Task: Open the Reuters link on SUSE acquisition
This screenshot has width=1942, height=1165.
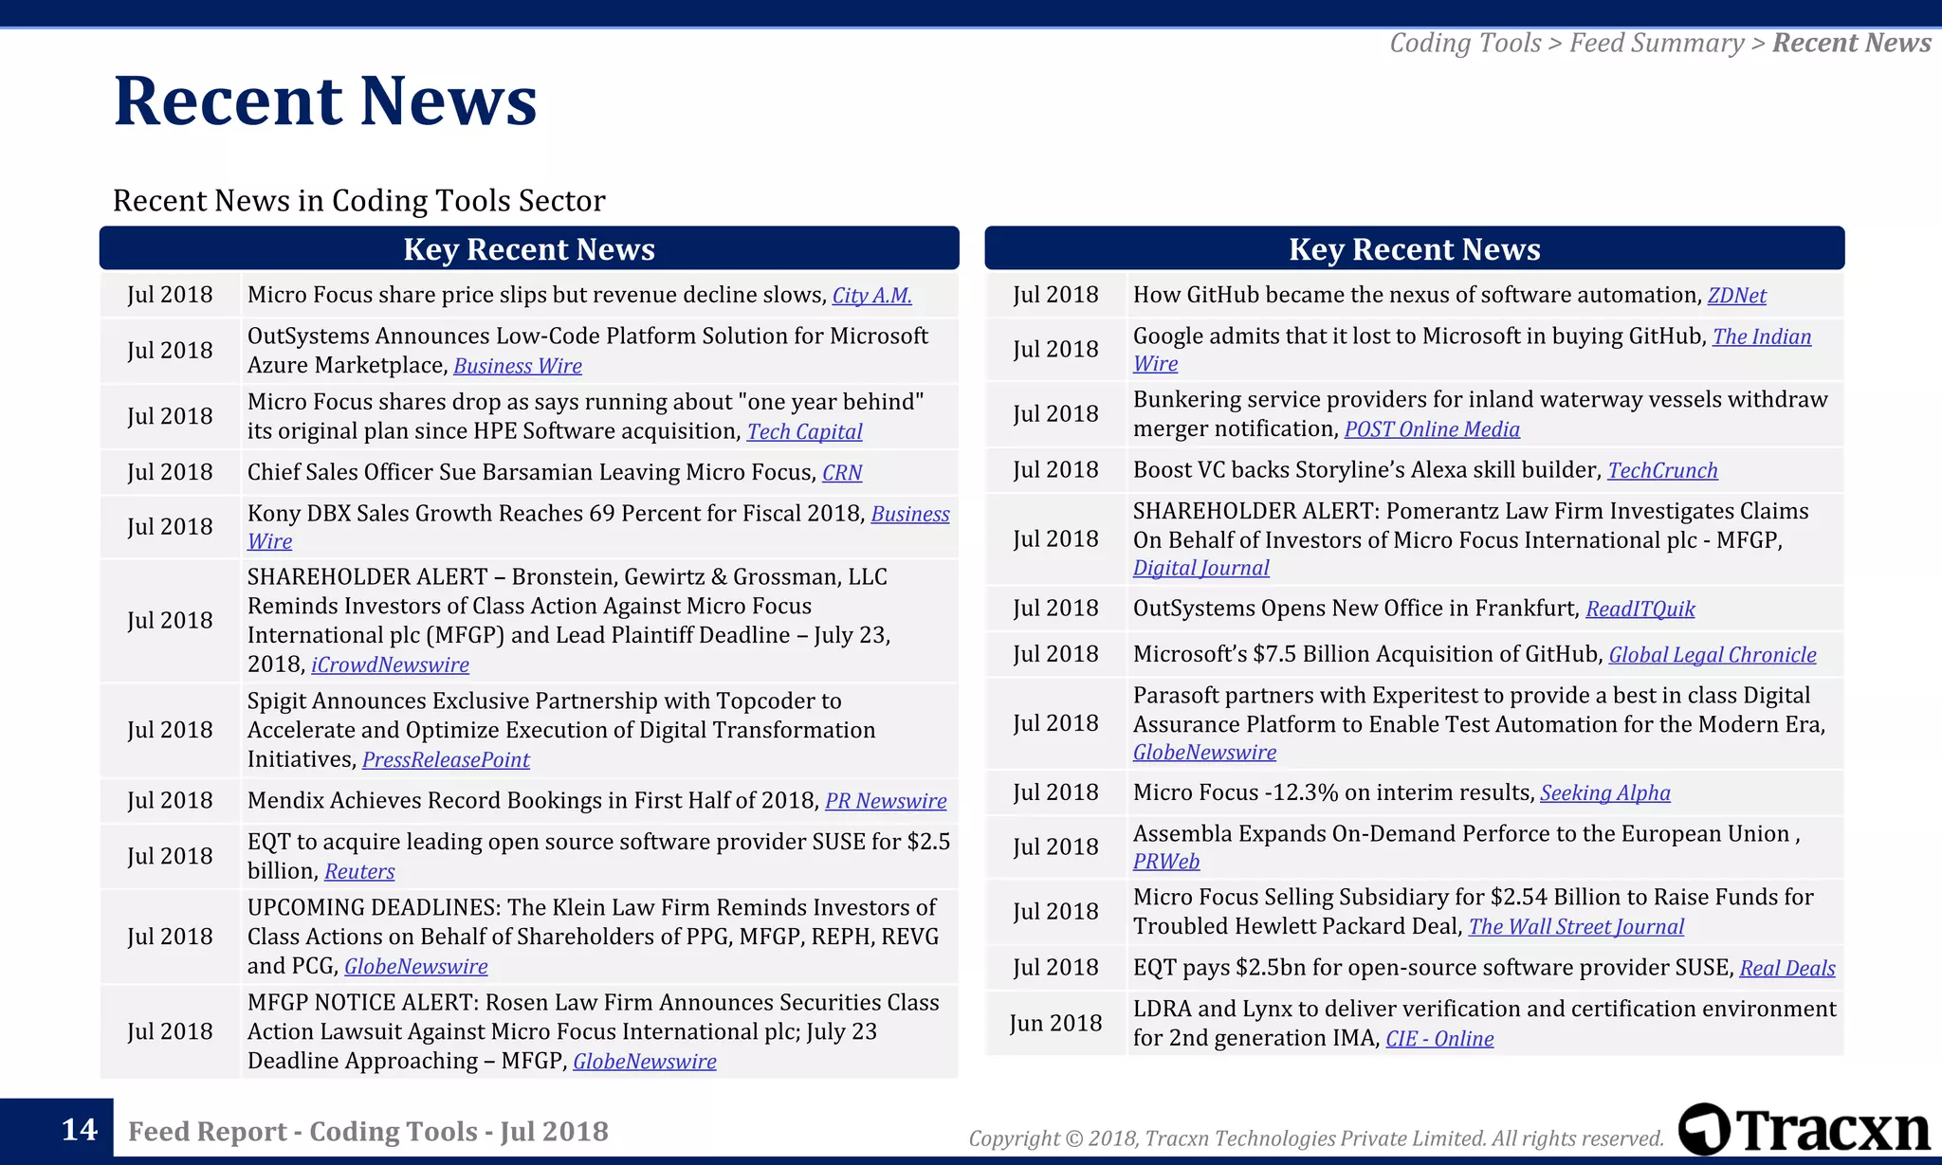Action: coord(359,872)
